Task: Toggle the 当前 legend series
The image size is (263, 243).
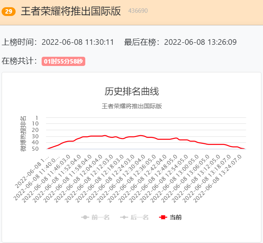Action: pos(171,217)
